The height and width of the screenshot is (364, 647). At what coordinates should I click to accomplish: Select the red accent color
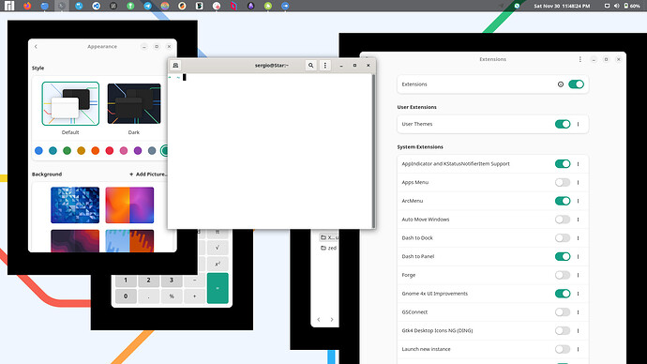click(x=110, y=151)
